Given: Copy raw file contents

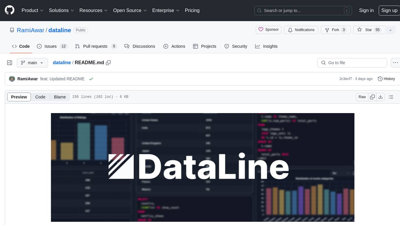Looking at the screenshot, I should pos(372,97).
